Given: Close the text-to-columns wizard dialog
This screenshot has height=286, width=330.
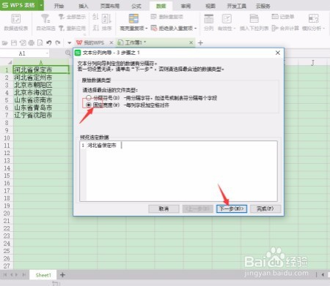Looking at the screenshot, I should (x=278, y=53).
